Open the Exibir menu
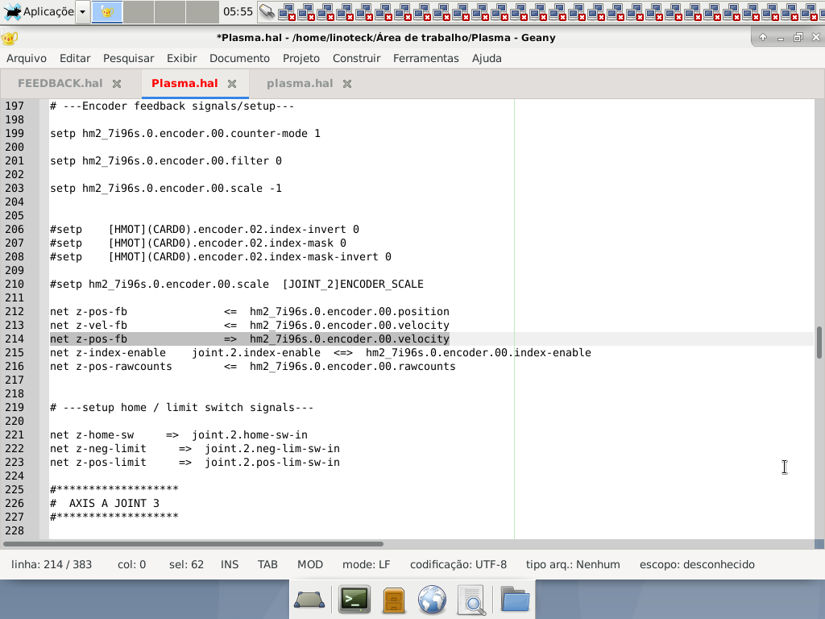Viewport: 825px width, 619px height. [x=181, y=58]
